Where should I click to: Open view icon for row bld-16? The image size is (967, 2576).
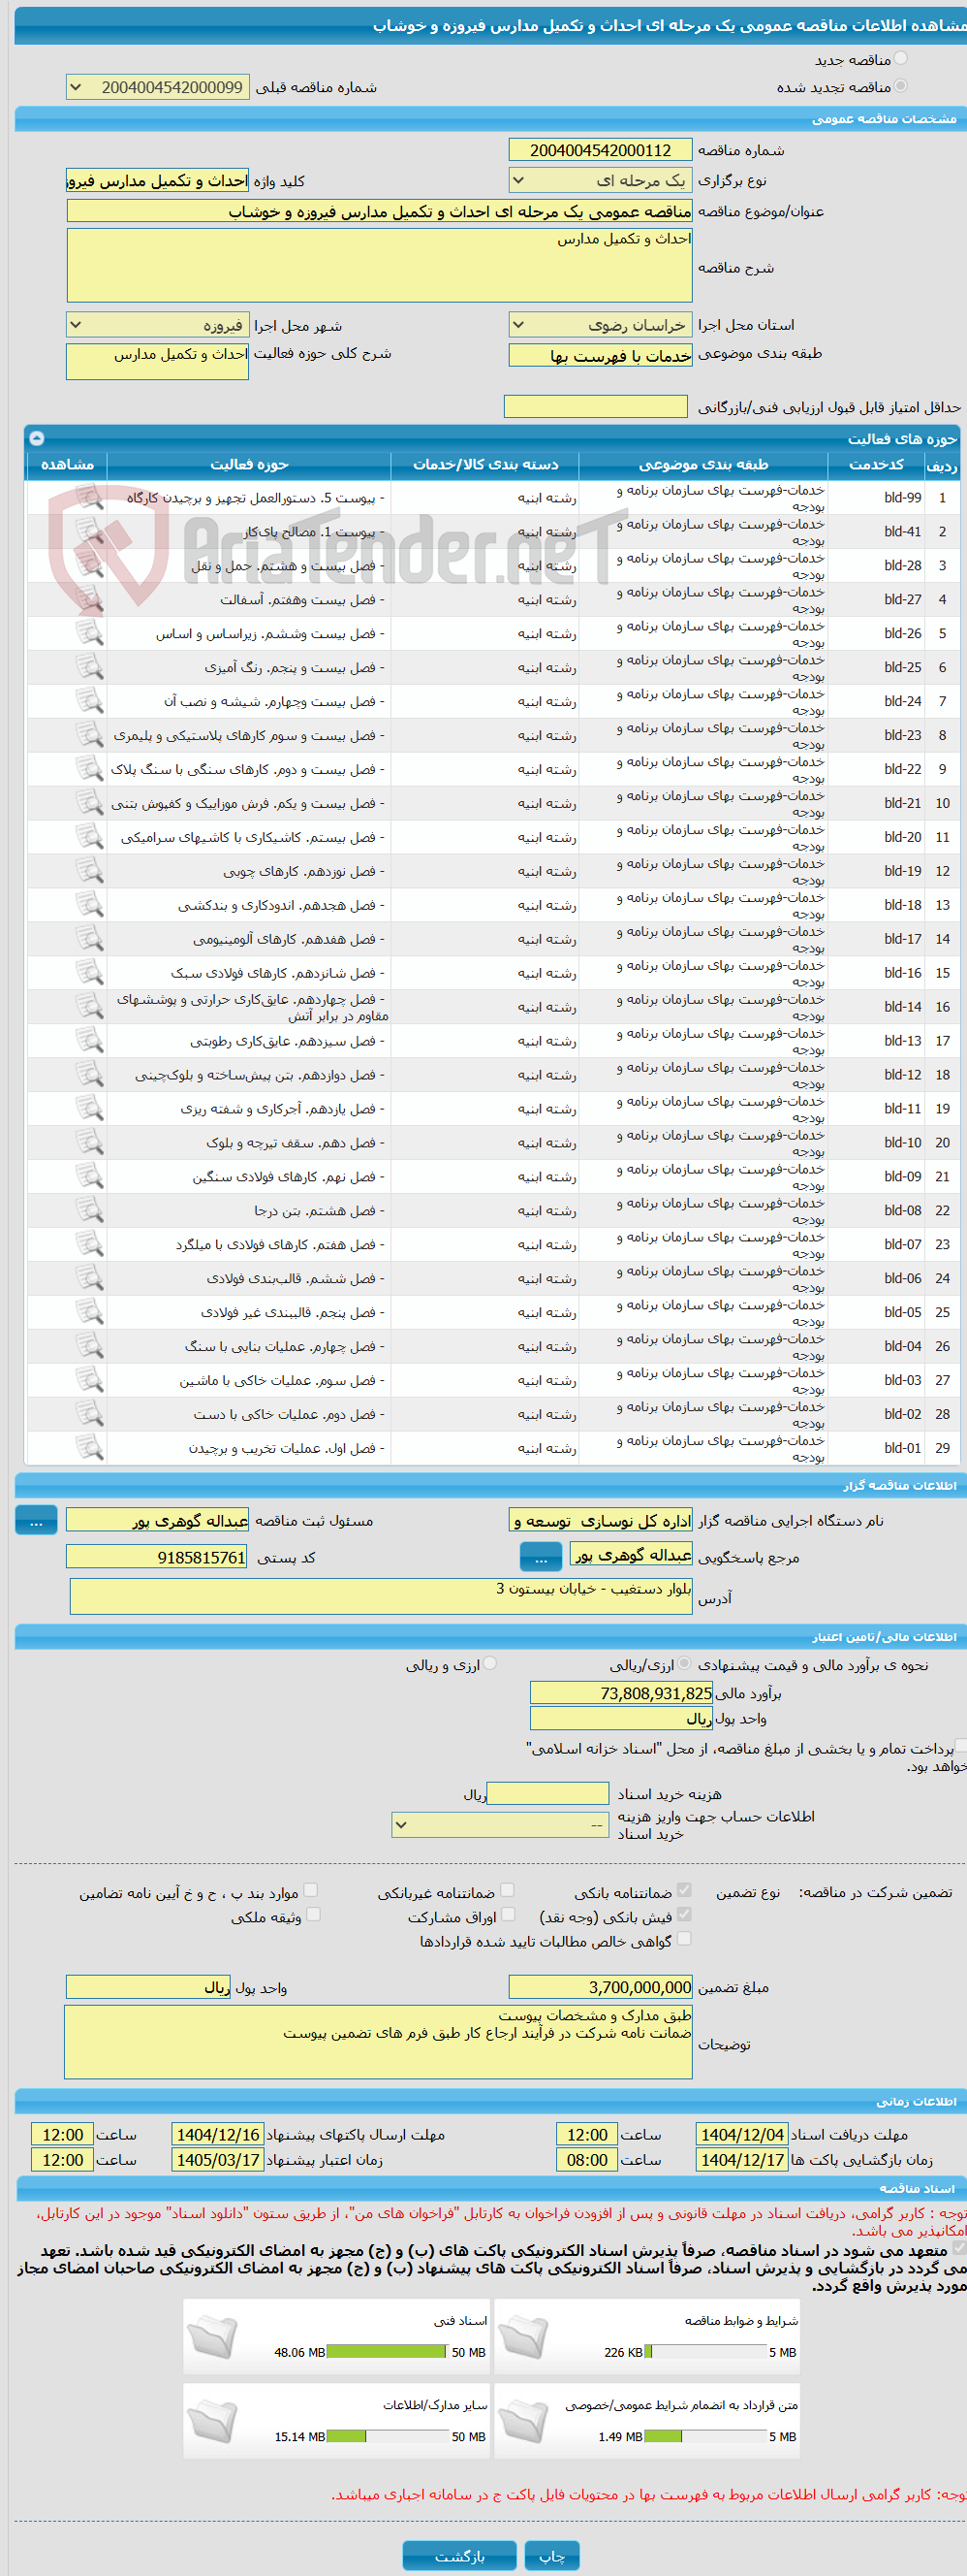click(90, 973)
